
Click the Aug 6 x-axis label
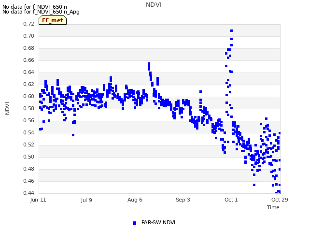pos(135,200)
